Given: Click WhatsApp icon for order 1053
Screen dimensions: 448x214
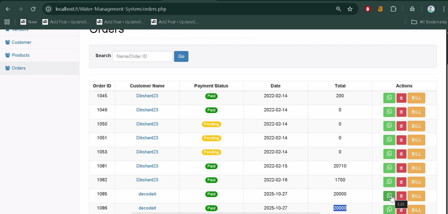Looking at the screenshot, I should coord(389,154).
